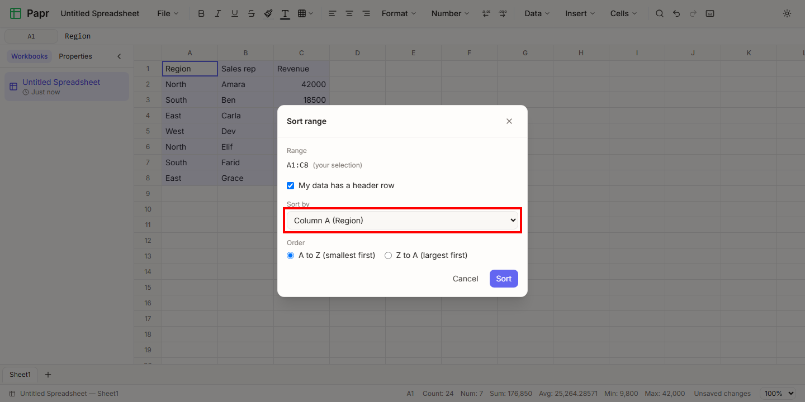The height and width of the screenshot is (402, 805).
Task: Click the Sort button in dialog
Action: coord(504,279)
